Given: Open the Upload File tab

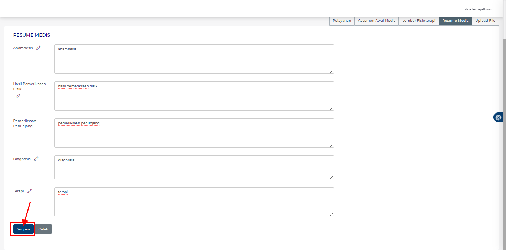Looking at the screenshot, I should click(x=485, y=21).
